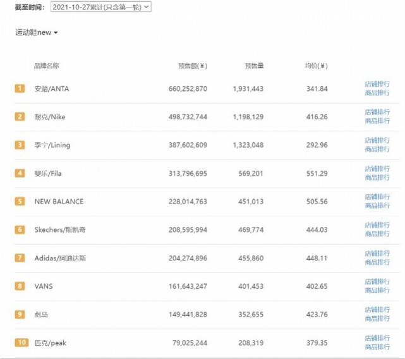
Task: Open 店铺排行 link for 彪马
Action: 377,310
